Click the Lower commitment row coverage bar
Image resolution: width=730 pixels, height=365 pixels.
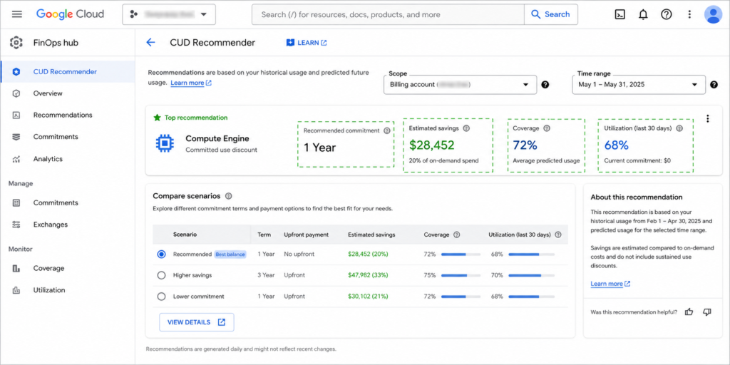click(461, 297)
